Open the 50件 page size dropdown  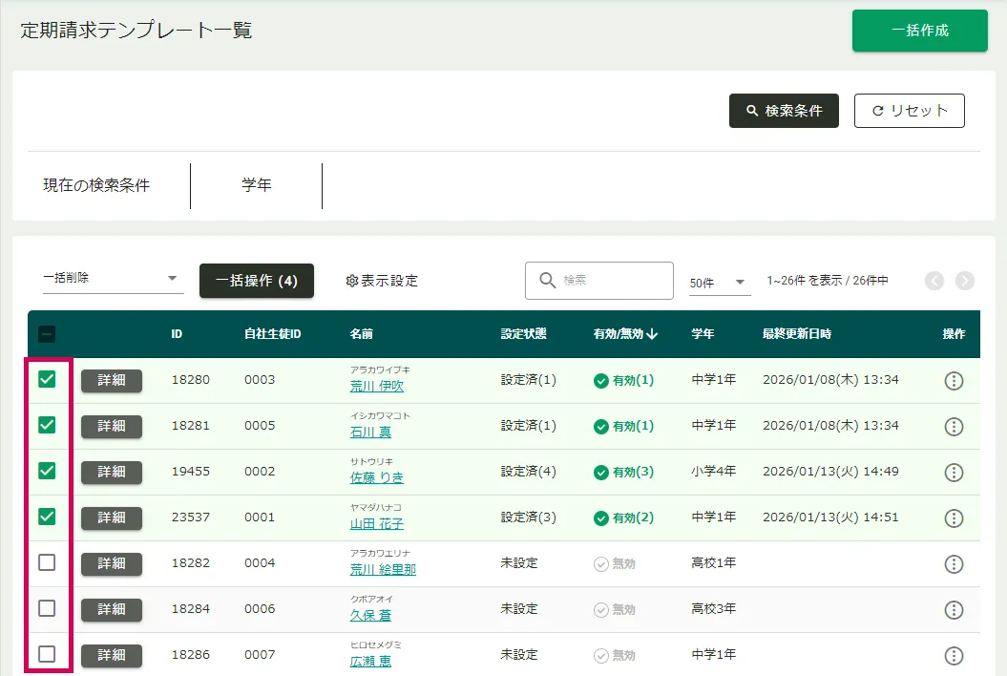[x=719, y=283]
